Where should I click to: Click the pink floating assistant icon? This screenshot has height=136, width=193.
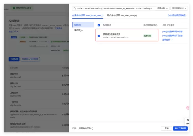[x=188, y=108]
